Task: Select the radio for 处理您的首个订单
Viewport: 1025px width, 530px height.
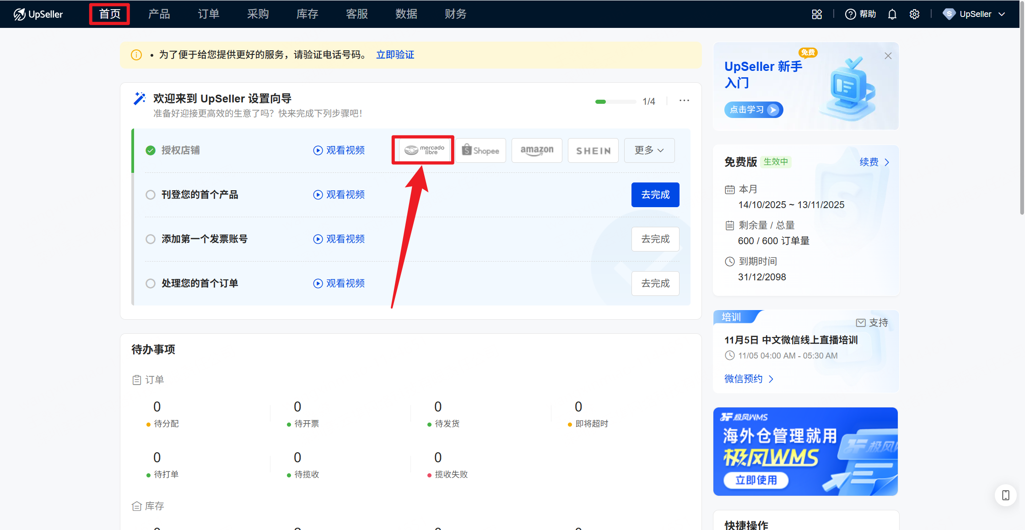Action: pyautogui.click(x=151, y=284)
